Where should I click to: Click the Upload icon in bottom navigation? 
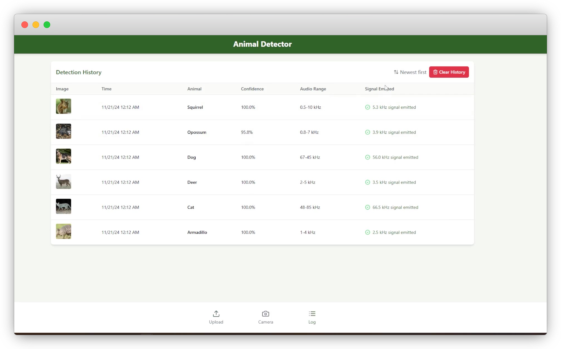click(216, 314)
